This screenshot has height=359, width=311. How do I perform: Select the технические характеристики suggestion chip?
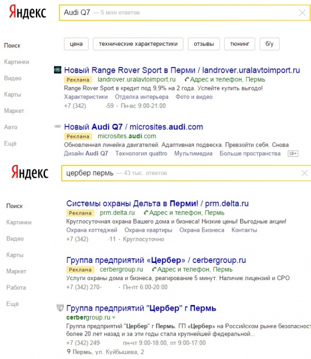(x=138, y=44)
